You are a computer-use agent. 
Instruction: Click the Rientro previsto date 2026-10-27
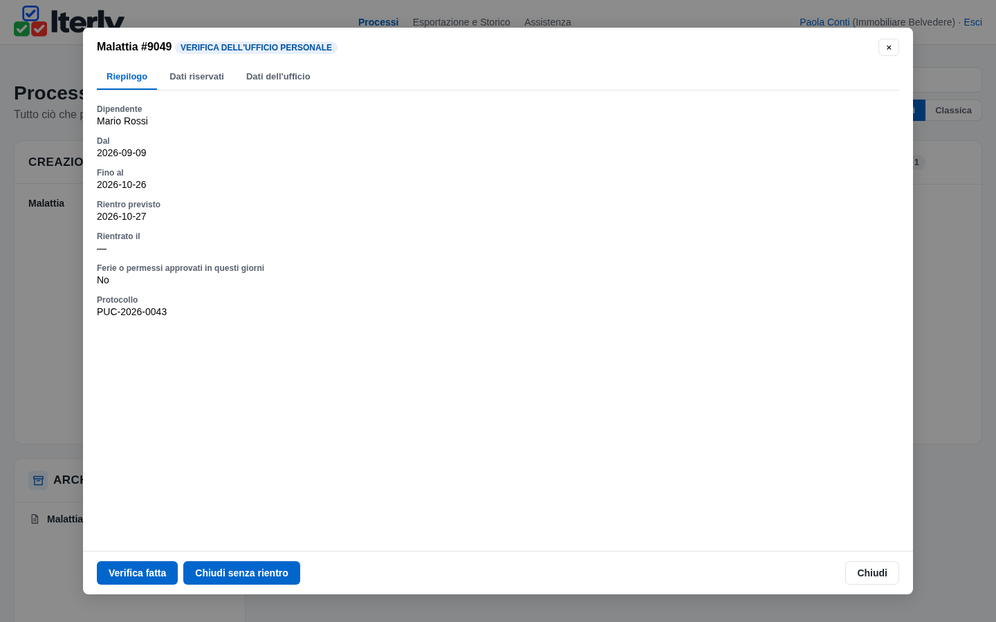tap(122, 216)
